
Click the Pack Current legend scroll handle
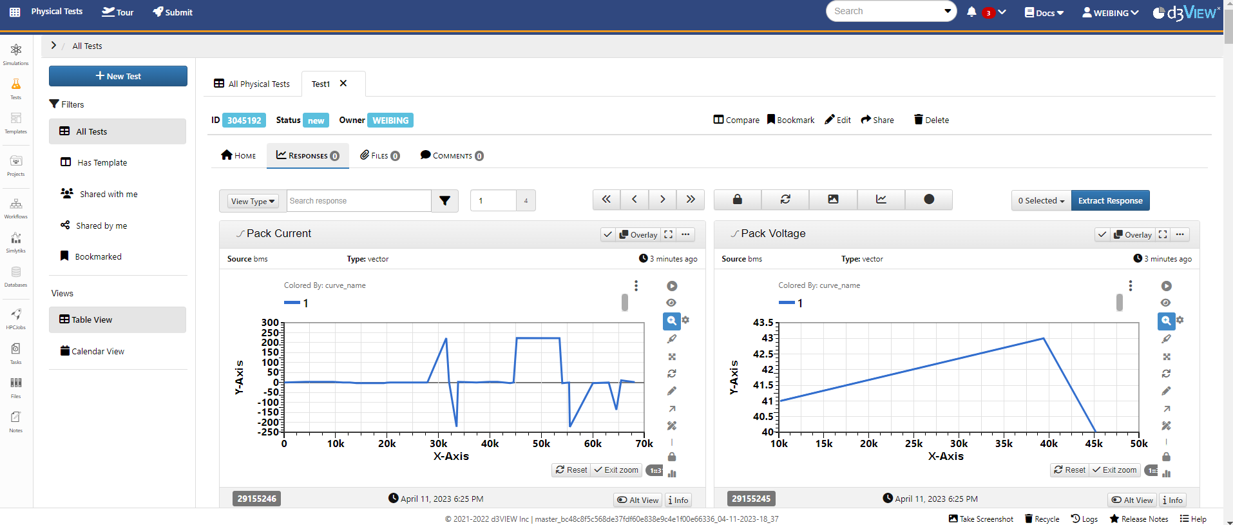point(625,302)
